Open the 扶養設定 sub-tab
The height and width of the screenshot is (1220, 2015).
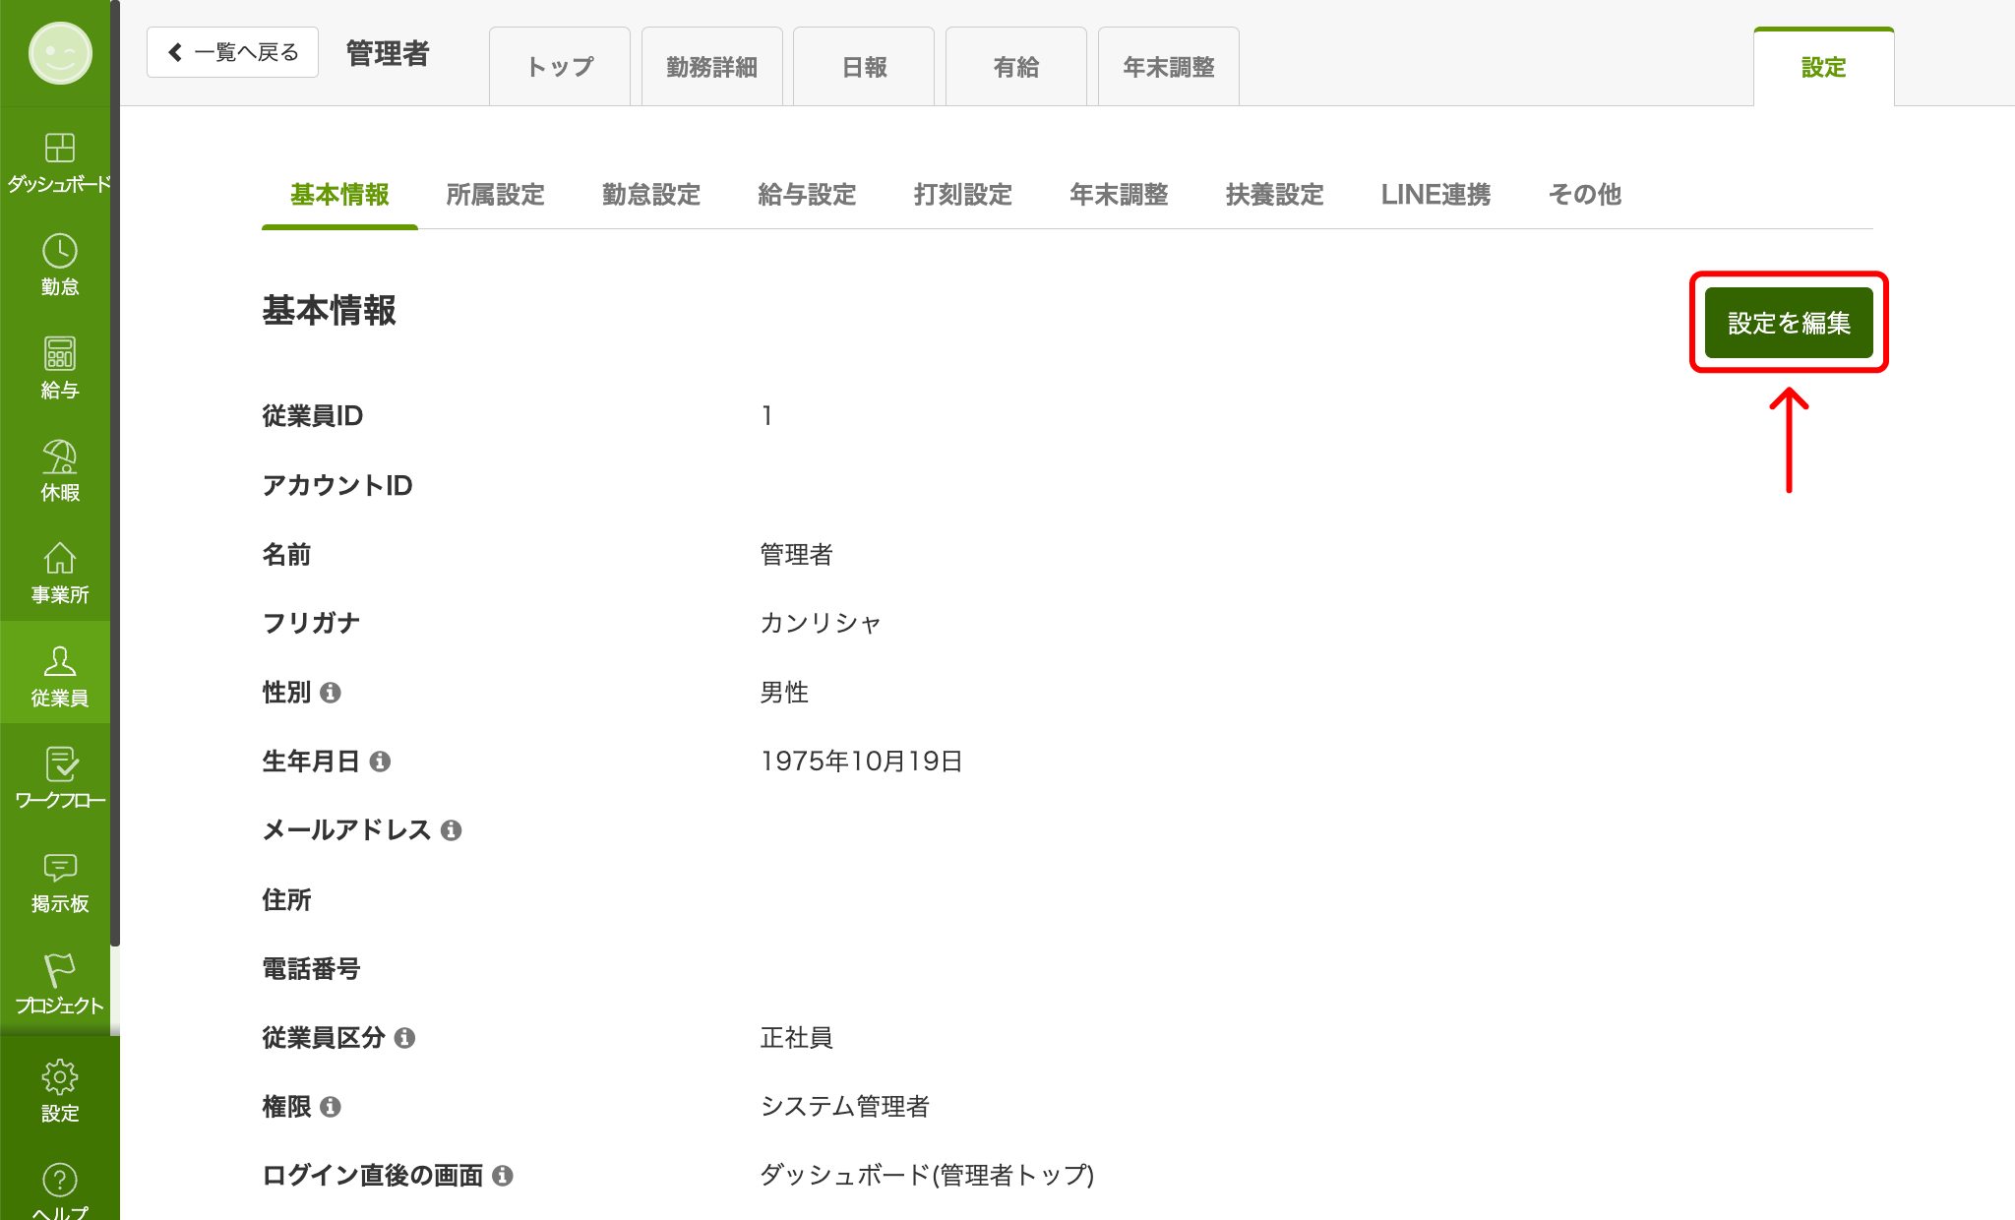tap(1275, 195)
